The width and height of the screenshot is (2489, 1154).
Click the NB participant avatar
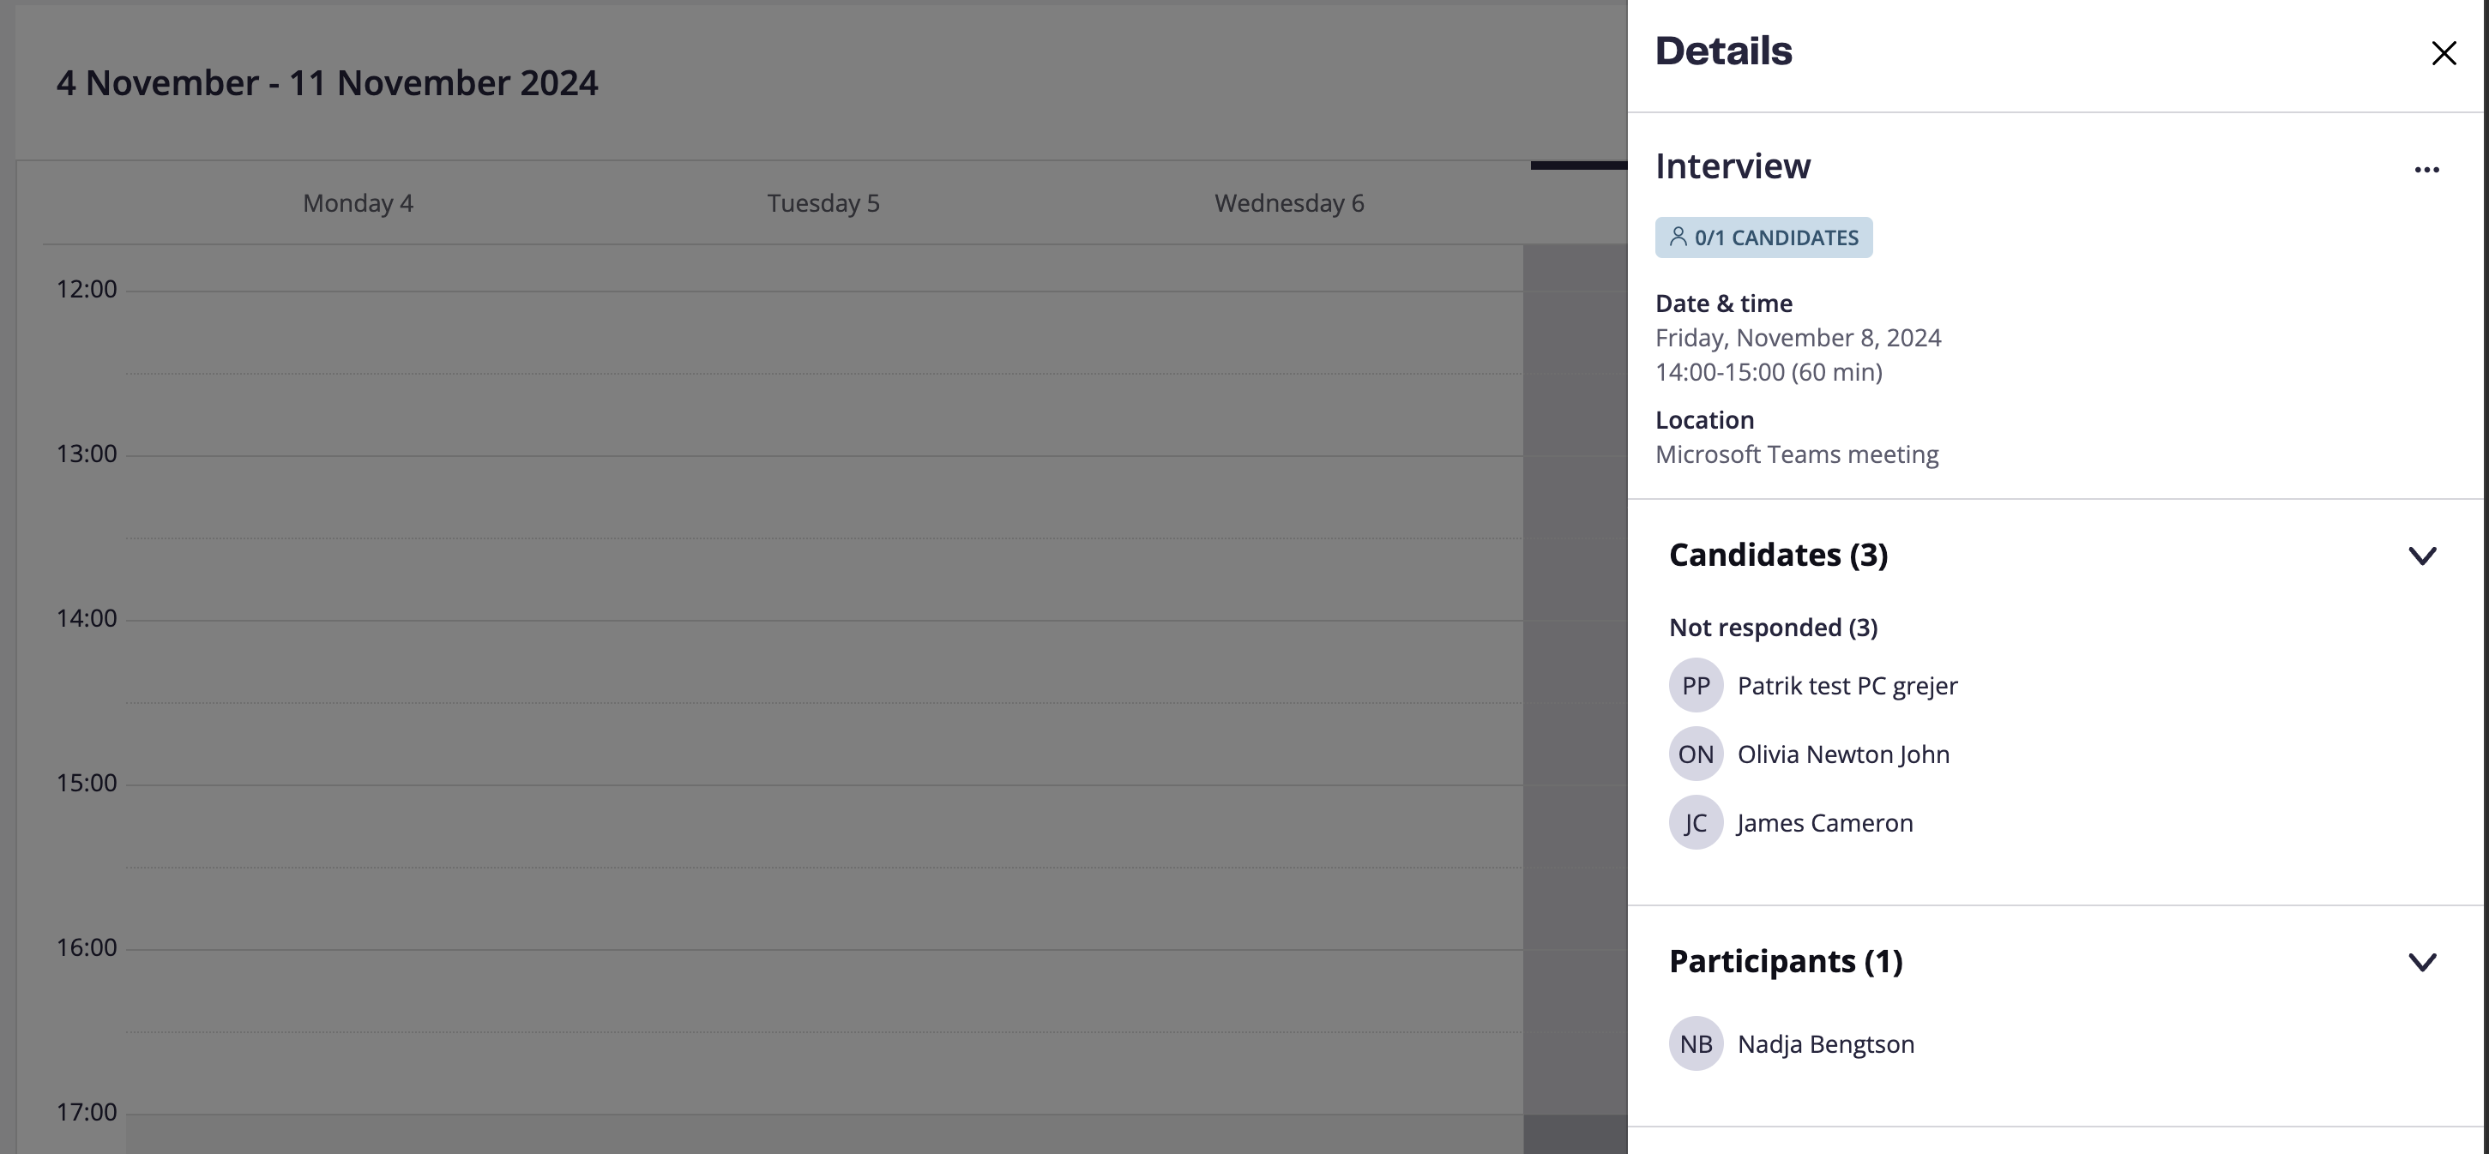click(1696, 1044)
